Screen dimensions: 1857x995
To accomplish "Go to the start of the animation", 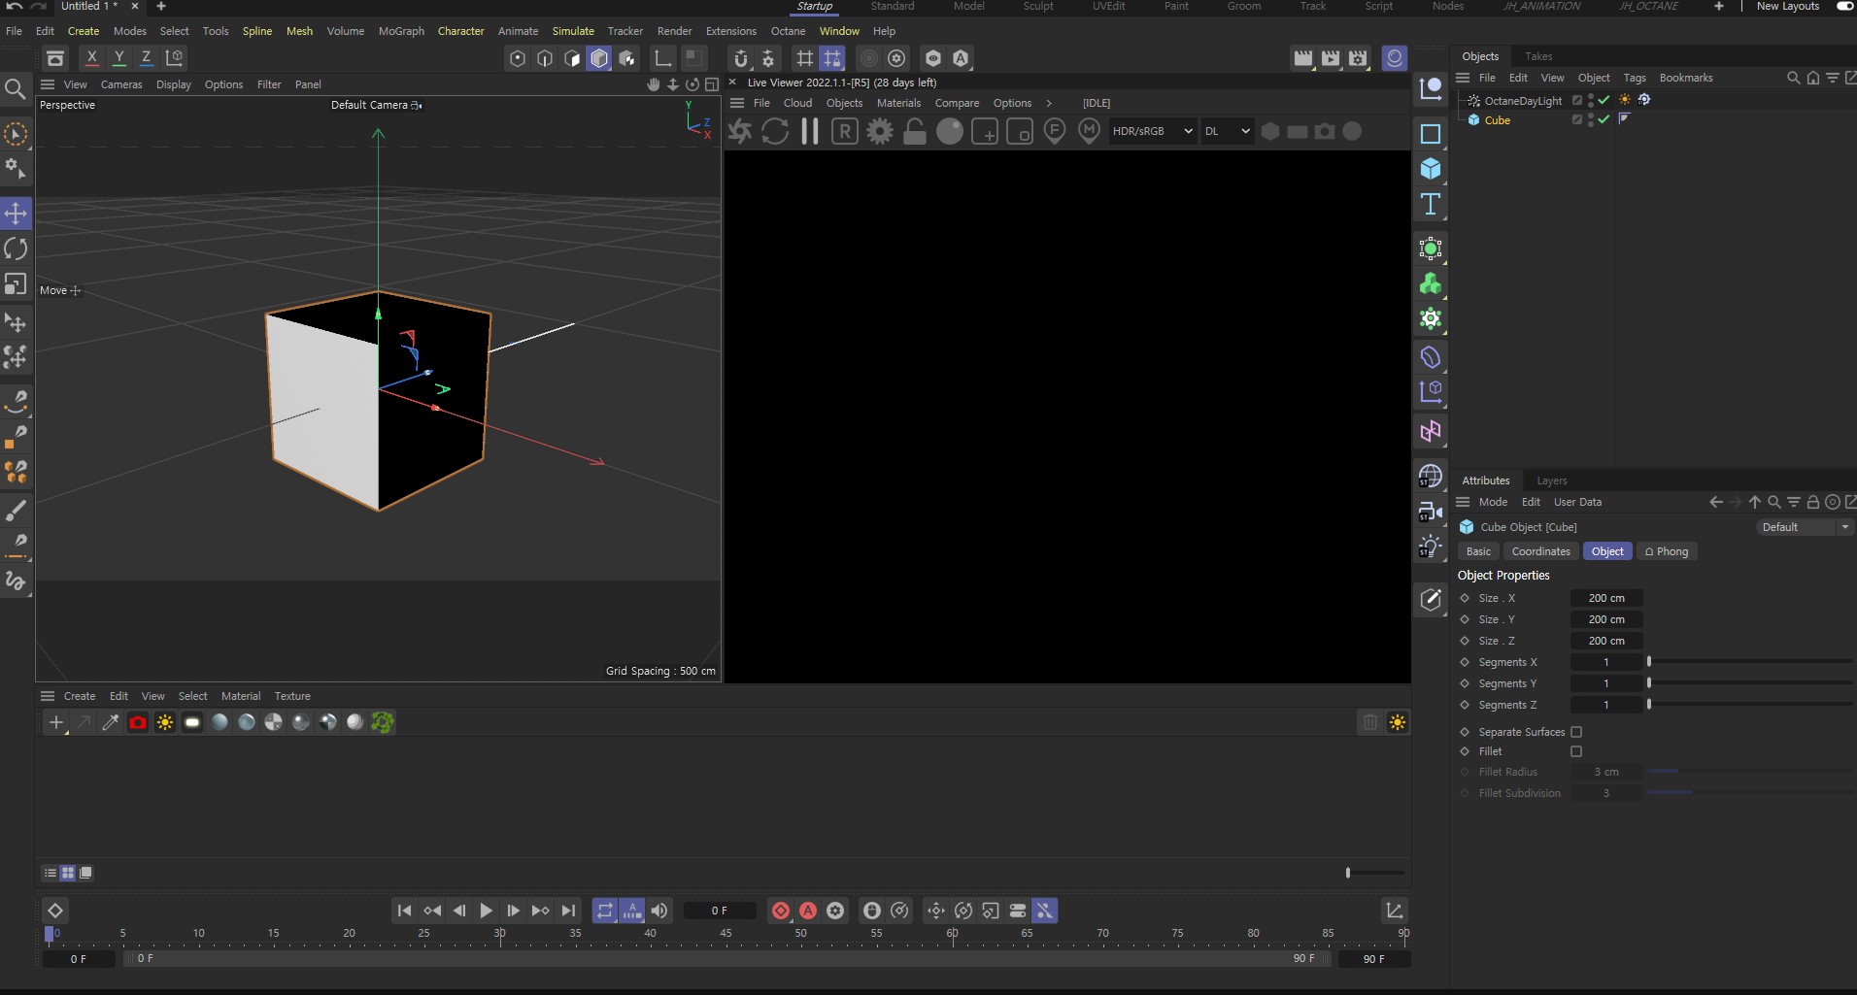I will [405, 911].
